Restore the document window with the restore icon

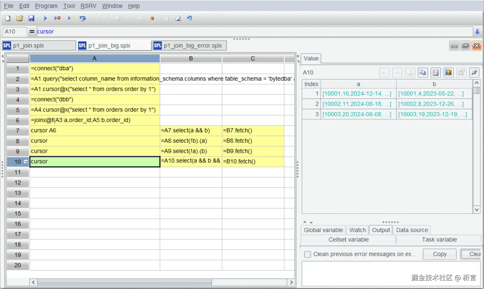pos(466,46)
